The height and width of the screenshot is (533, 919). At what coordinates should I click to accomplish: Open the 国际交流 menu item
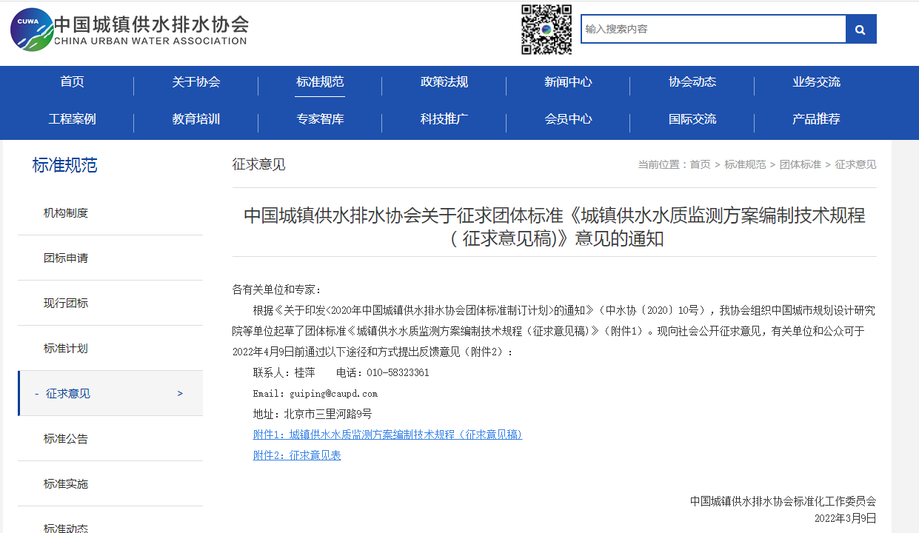(692, 119)
